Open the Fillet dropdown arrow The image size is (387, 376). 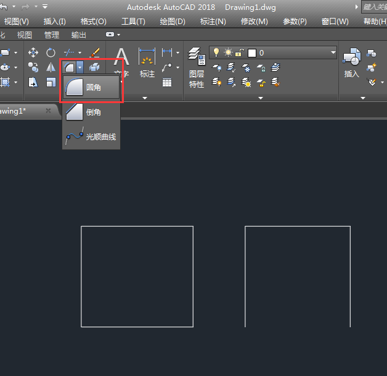(x=79, y=67)
